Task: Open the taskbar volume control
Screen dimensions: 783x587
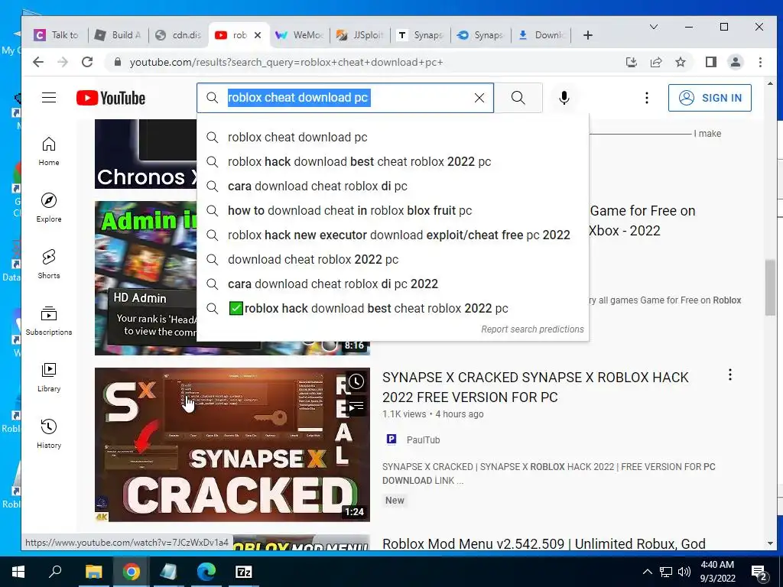Action: (684, 572)
